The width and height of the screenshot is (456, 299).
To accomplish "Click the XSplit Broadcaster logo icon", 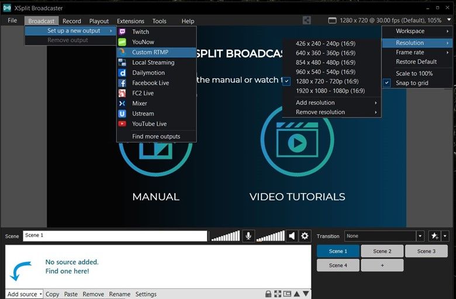I will [x=7, y=8].
